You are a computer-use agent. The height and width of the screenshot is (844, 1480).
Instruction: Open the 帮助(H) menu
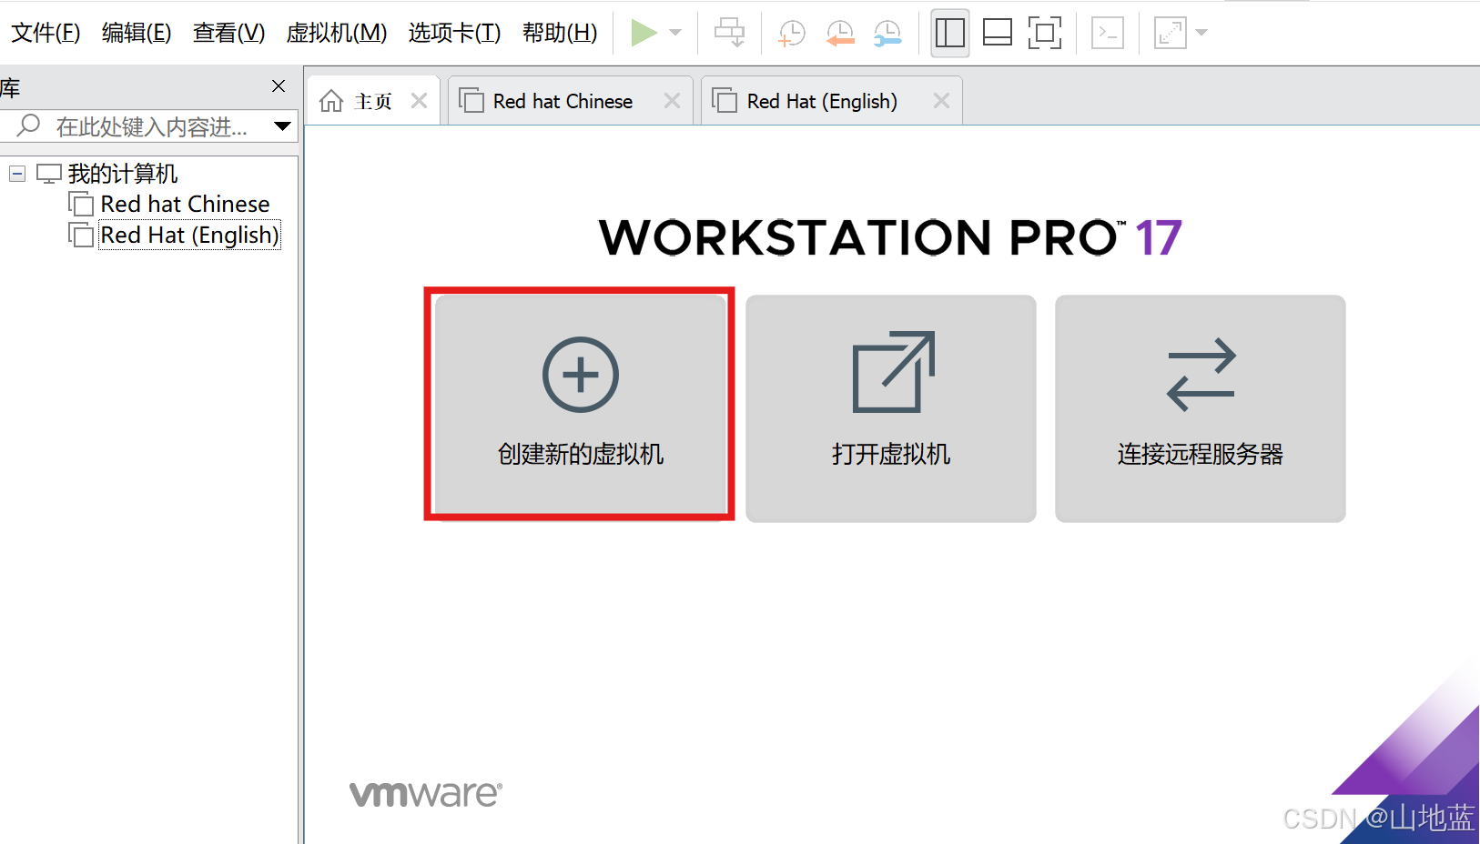click(561, 33)
